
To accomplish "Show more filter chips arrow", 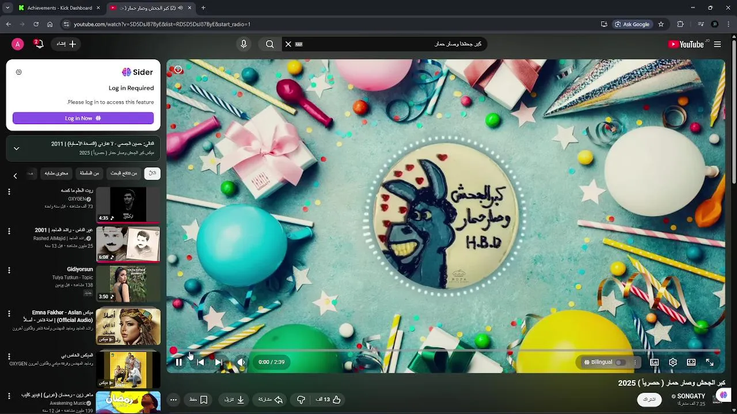I will [x=15, y=176].
